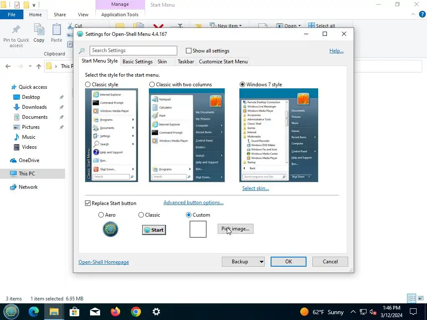Open the Explorer help question mark icon
Screen dimensions: 427x320
coord(422,15)
